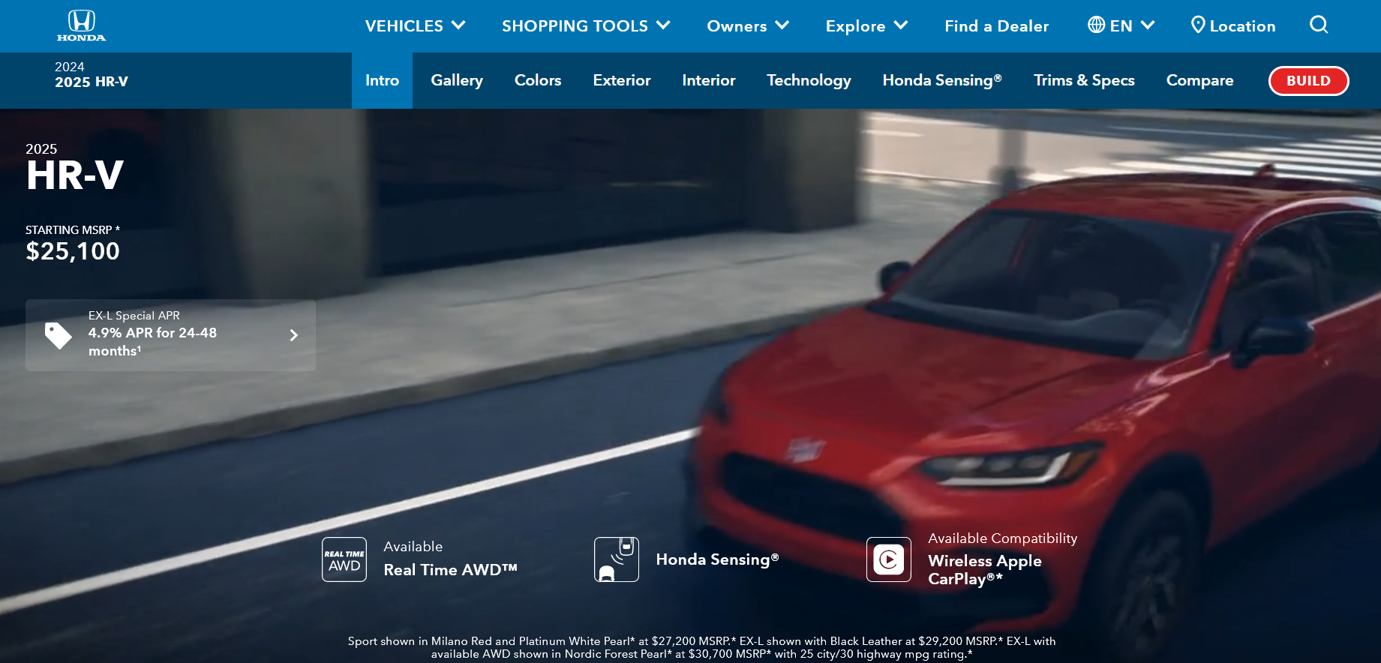Click the Sport shown in Milano Red disclaimer
Viewport: 1381px width, 663px height.
click(701, 647)
